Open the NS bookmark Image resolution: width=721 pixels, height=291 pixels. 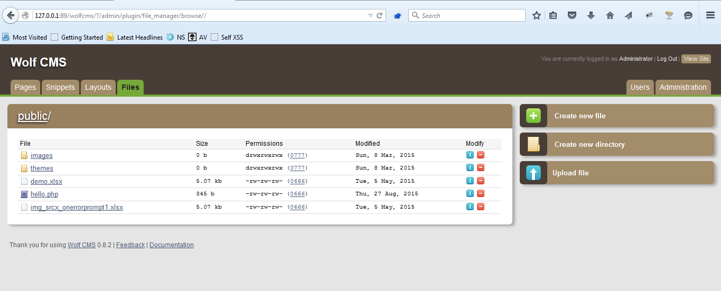[x=176, y=37]
